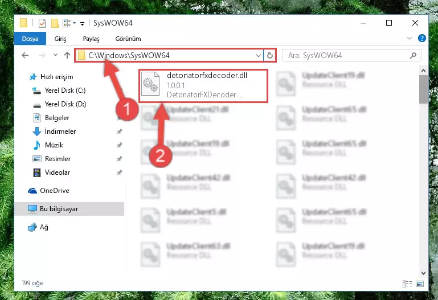
Task: Click the vertical scrollbar thumb
Action: point(423,89)
